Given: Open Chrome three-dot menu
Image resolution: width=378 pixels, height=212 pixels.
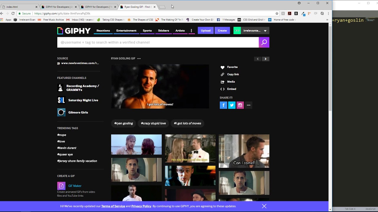Looking at the screenshot, I should [328, 13].
